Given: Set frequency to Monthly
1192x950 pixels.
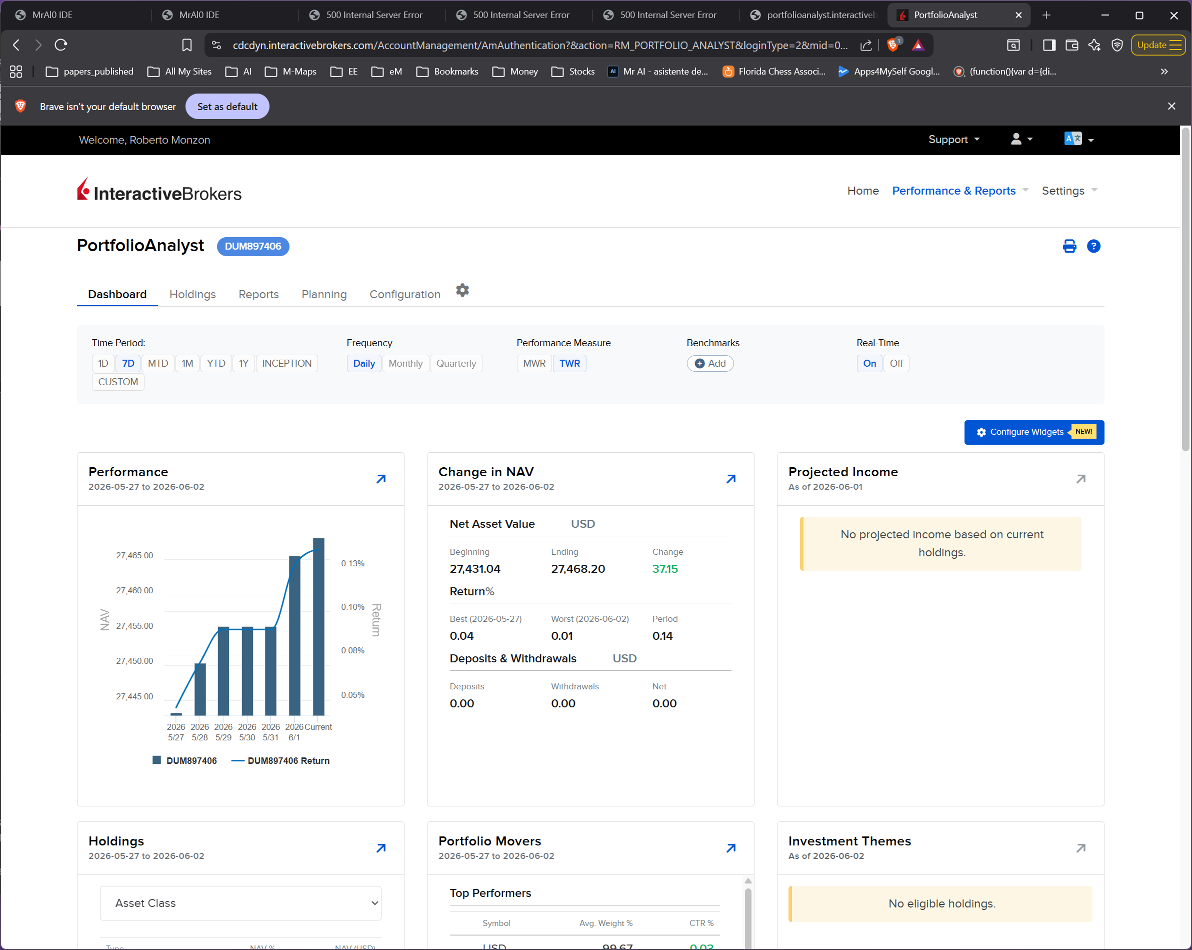Looking at the screenshot, I should click(x=405, y=364).
